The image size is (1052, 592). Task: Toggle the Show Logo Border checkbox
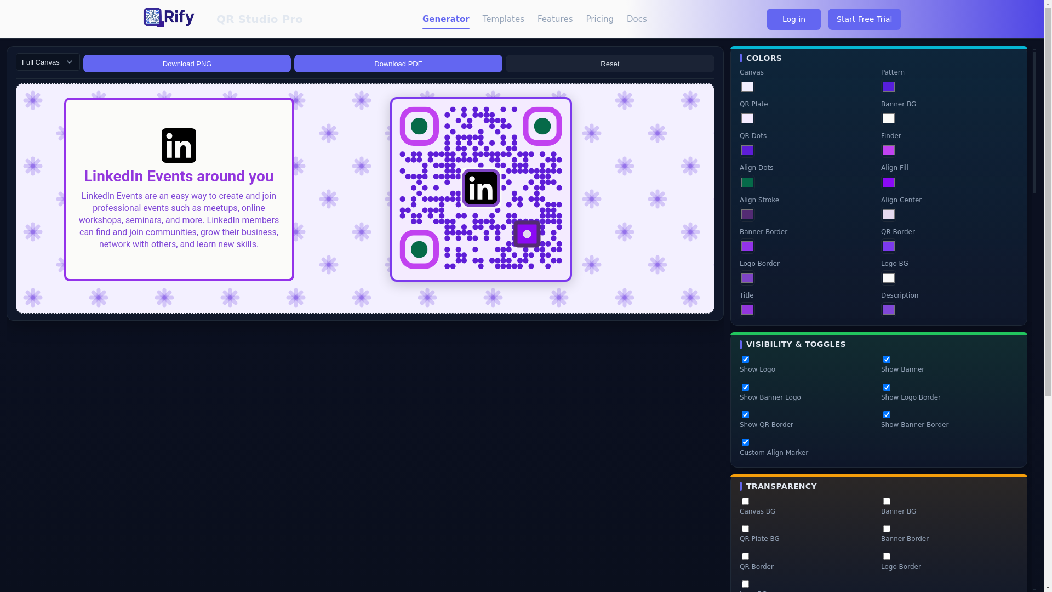click(x=887, y=387)
